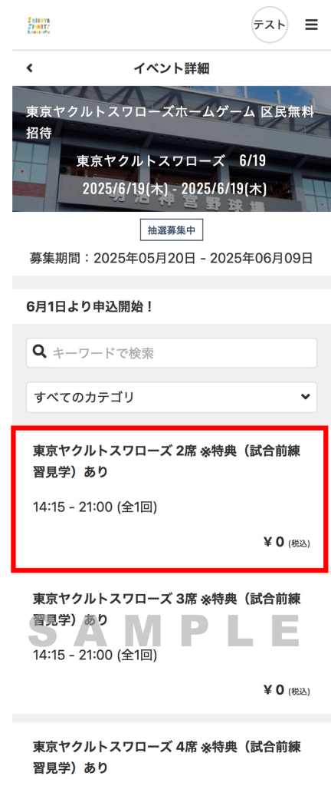Click the 抽選募集中 status badge

tap(172, 230)
